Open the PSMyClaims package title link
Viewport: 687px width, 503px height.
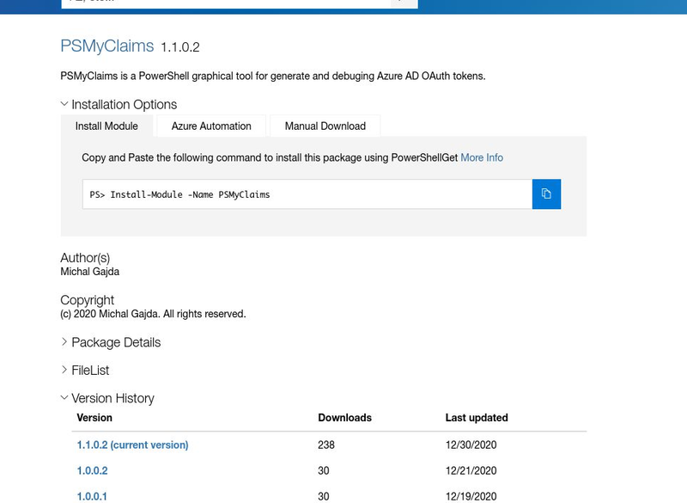[x=107, y=46]
